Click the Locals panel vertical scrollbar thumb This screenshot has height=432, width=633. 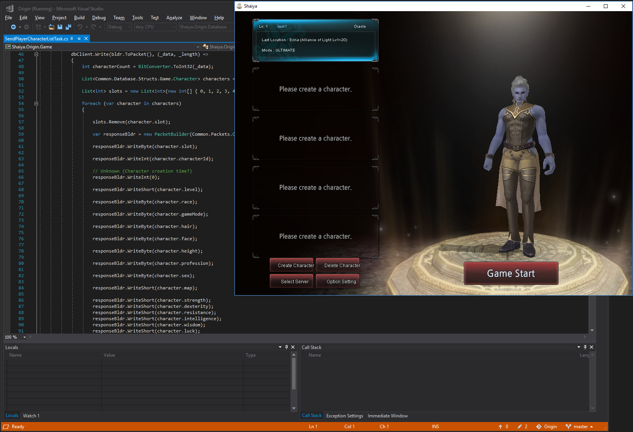(x=294, y=374)
